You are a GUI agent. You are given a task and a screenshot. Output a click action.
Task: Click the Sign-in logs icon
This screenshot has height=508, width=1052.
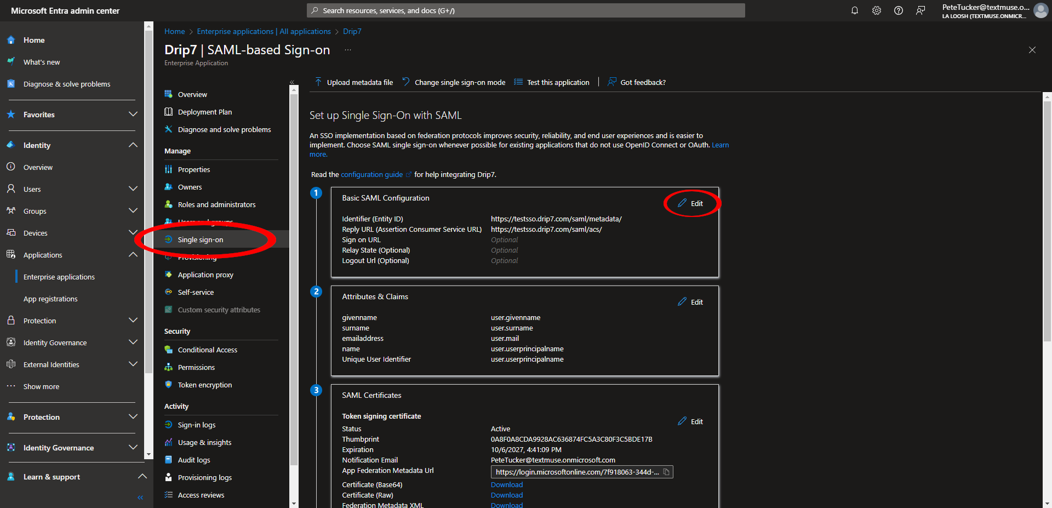(x=169, y=425)
